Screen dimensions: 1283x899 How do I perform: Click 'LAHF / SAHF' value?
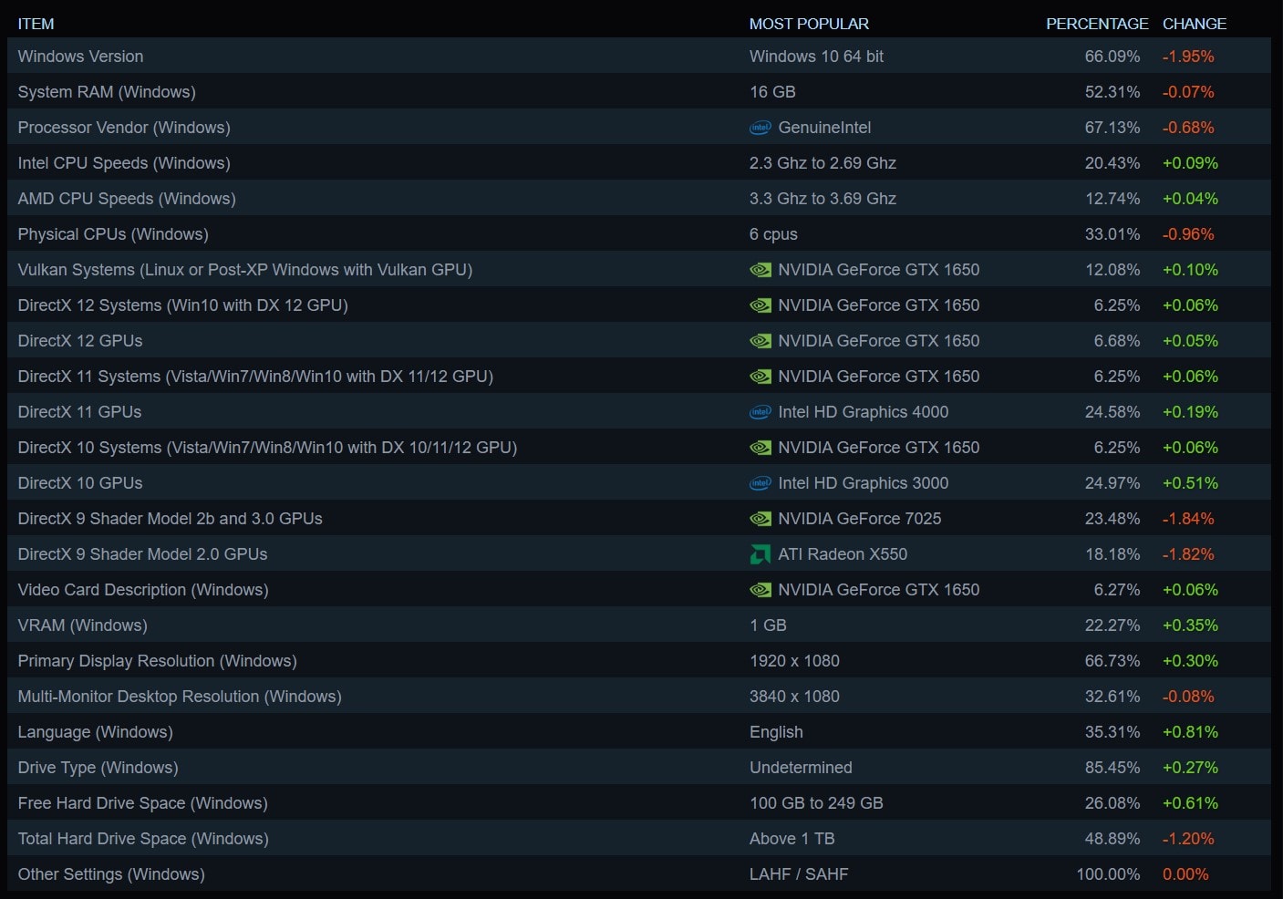(799, 874)
